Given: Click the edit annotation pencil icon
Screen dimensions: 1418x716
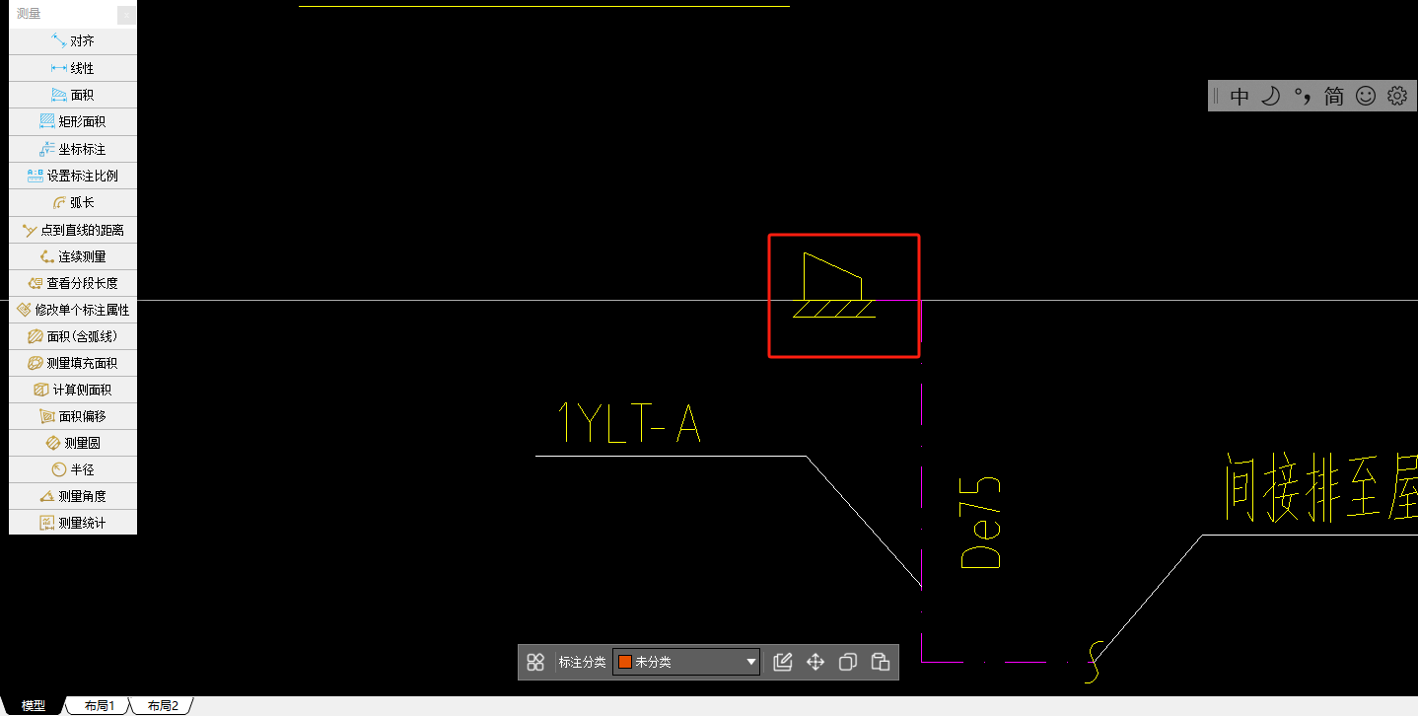Looking at the screenshot, I should pyautogui.click(x=783, y=662).
